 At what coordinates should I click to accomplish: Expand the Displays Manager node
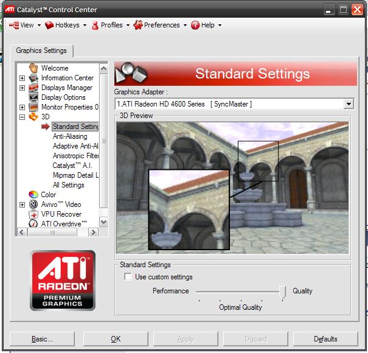coord(22,88)
